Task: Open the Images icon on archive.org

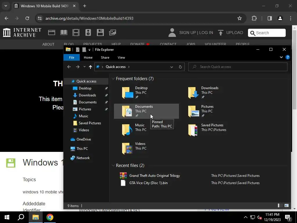Action: 113,33
